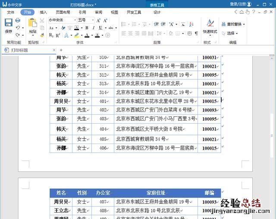The width and height of the screenshot is (276, 219).
Task: Click the phonetic guide 文 icon
Action: tap(70, 28)
